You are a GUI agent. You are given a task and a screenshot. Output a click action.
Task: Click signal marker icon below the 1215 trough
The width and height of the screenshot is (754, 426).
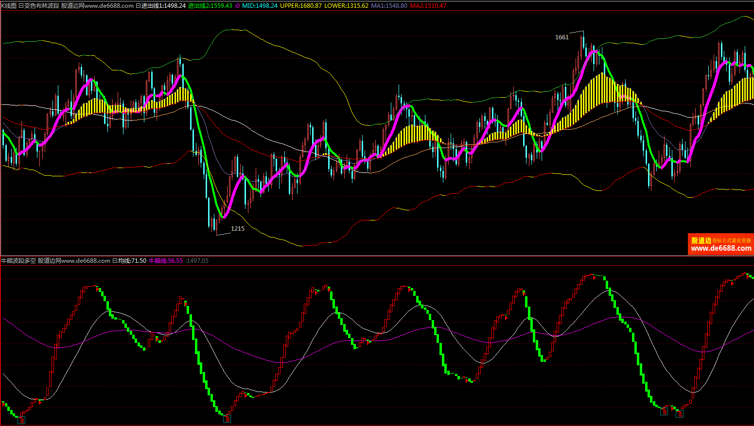227,418
